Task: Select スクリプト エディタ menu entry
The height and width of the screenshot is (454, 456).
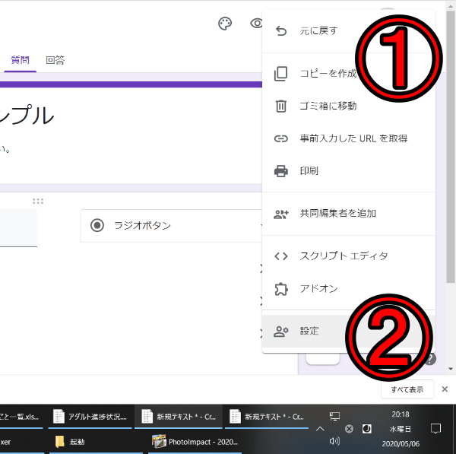Action: point(344,256)
